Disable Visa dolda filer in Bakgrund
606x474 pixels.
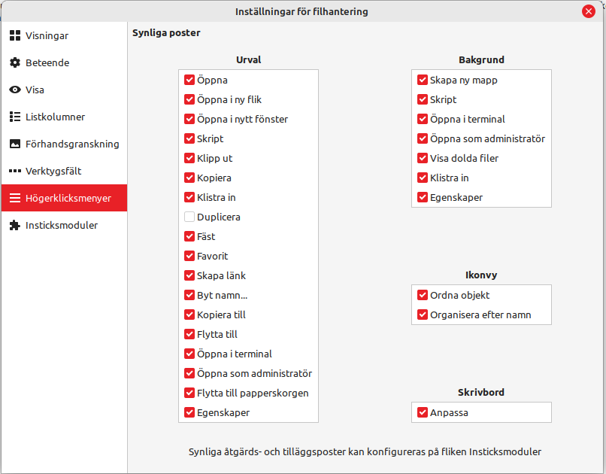[x=423, y=158]
